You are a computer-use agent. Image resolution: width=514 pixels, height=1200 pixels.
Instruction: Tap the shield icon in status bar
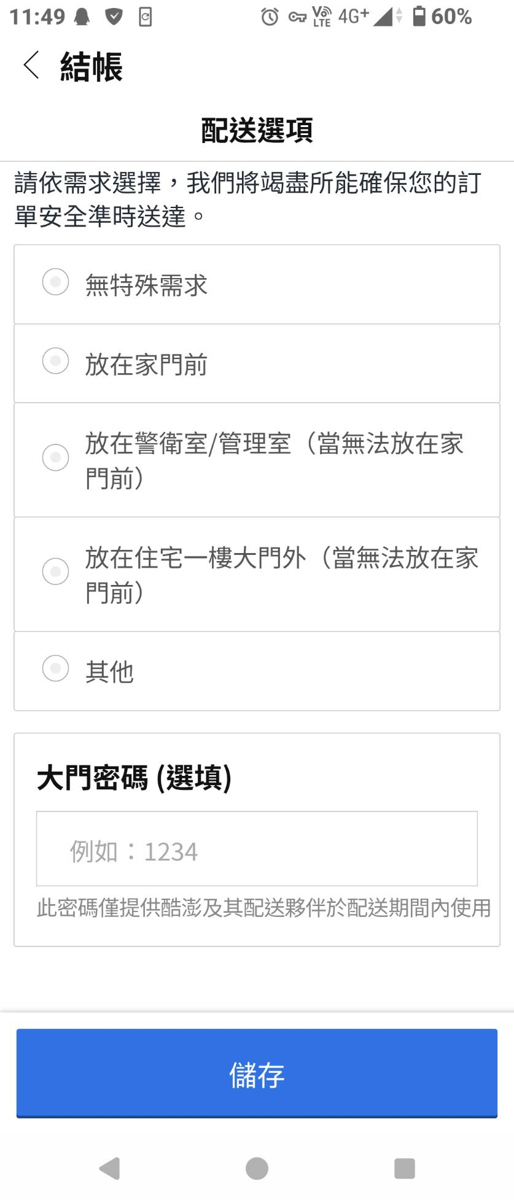coord(114,17)
